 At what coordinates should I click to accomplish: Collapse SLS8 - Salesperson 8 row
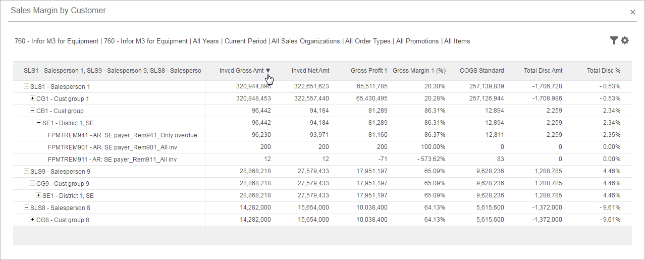click(x=27, y=207)
